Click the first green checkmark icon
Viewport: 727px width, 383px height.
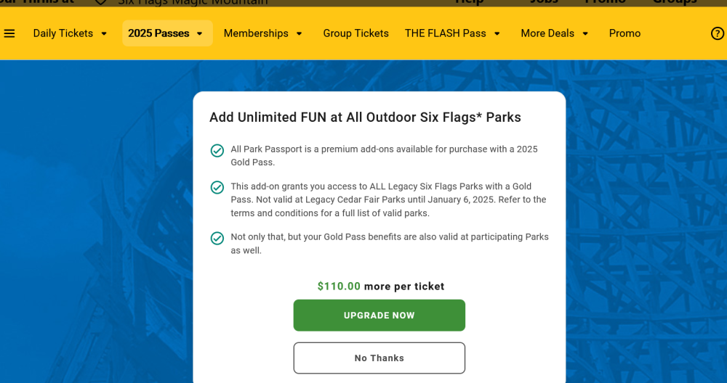pos(217,150)
